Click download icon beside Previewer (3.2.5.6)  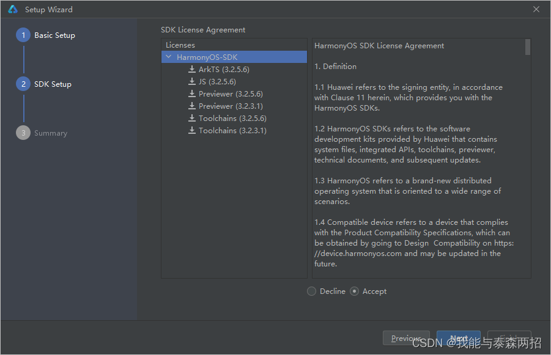tap(192, 93)
